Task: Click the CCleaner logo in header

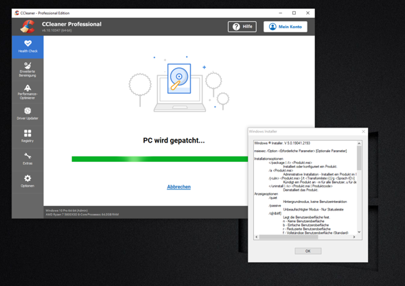Action: (x=27, y=27)
